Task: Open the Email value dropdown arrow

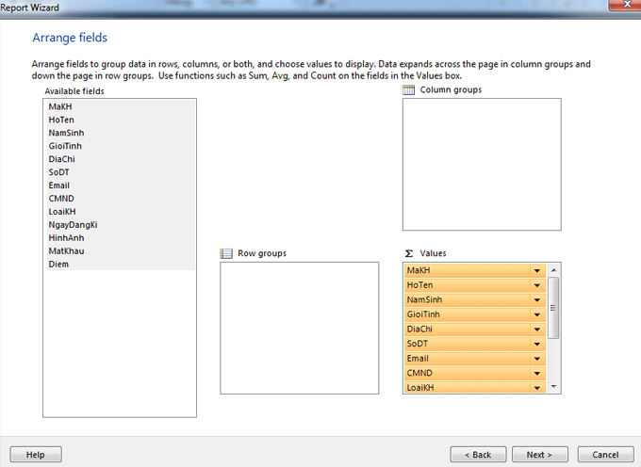Action: 536,359
